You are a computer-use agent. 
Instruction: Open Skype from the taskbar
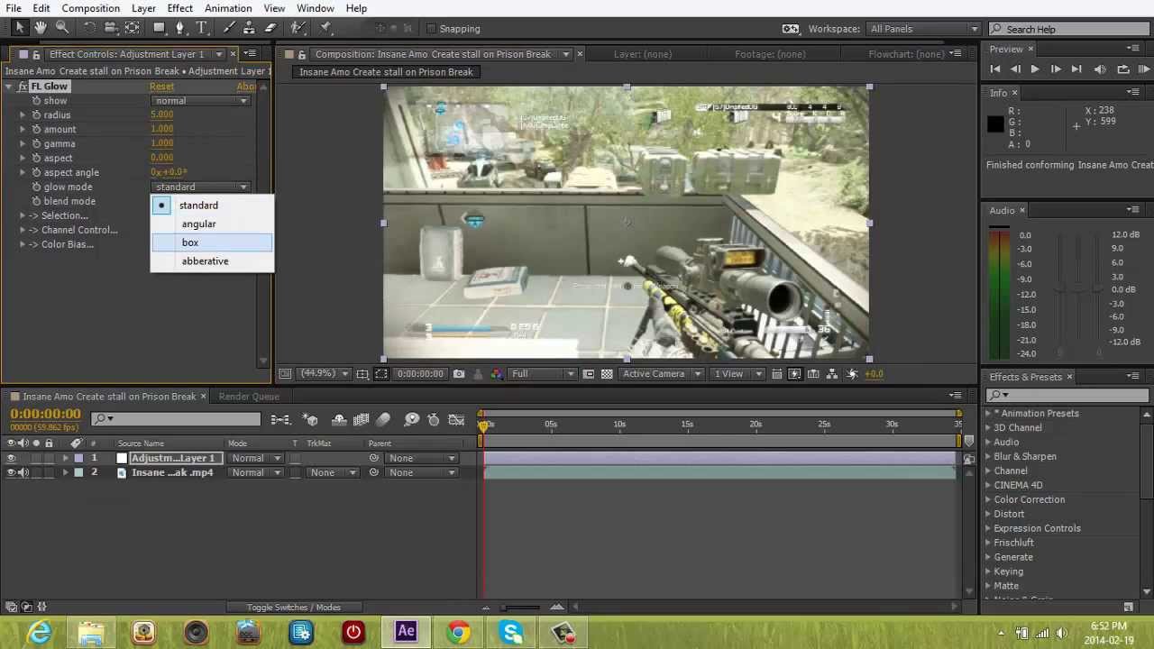(x=511, y=633)
